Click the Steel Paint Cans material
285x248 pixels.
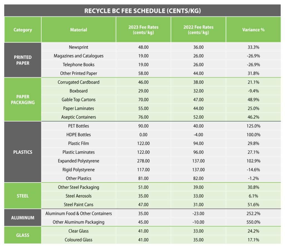point(78,205)
